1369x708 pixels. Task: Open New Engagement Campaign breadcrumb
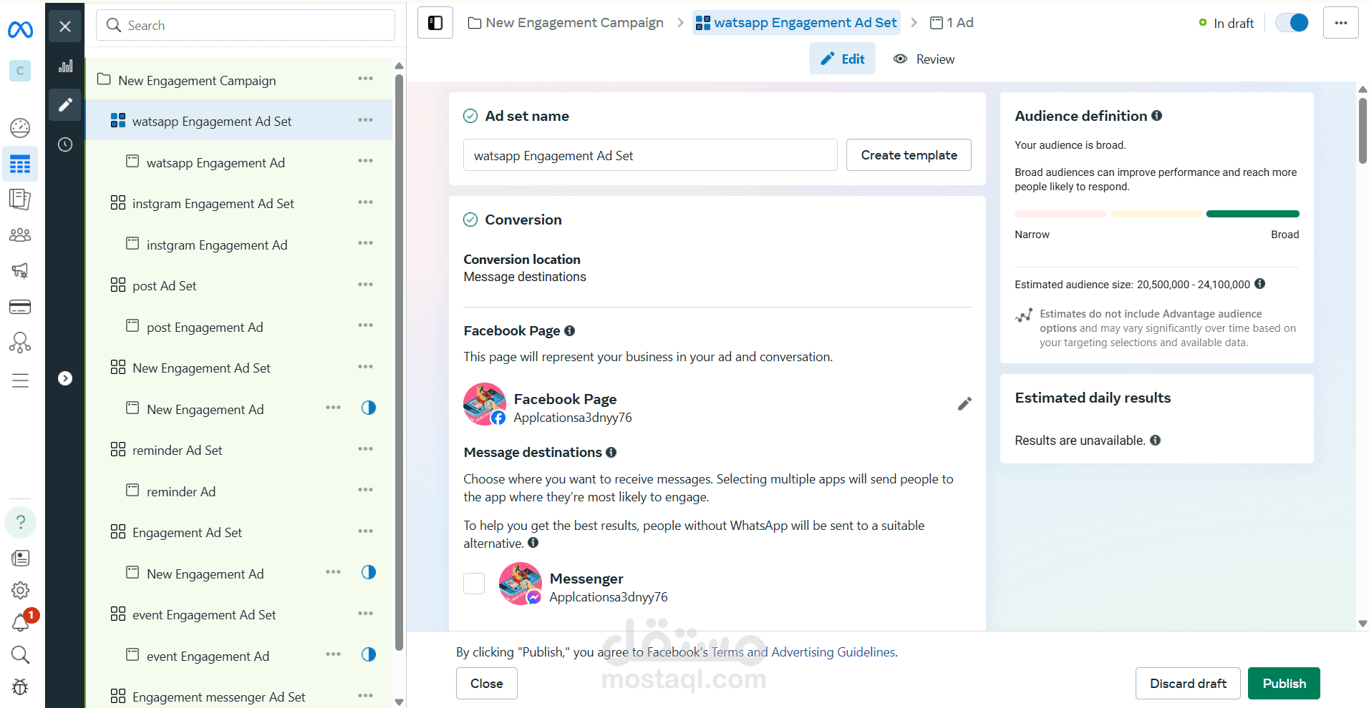pos(566,23)
